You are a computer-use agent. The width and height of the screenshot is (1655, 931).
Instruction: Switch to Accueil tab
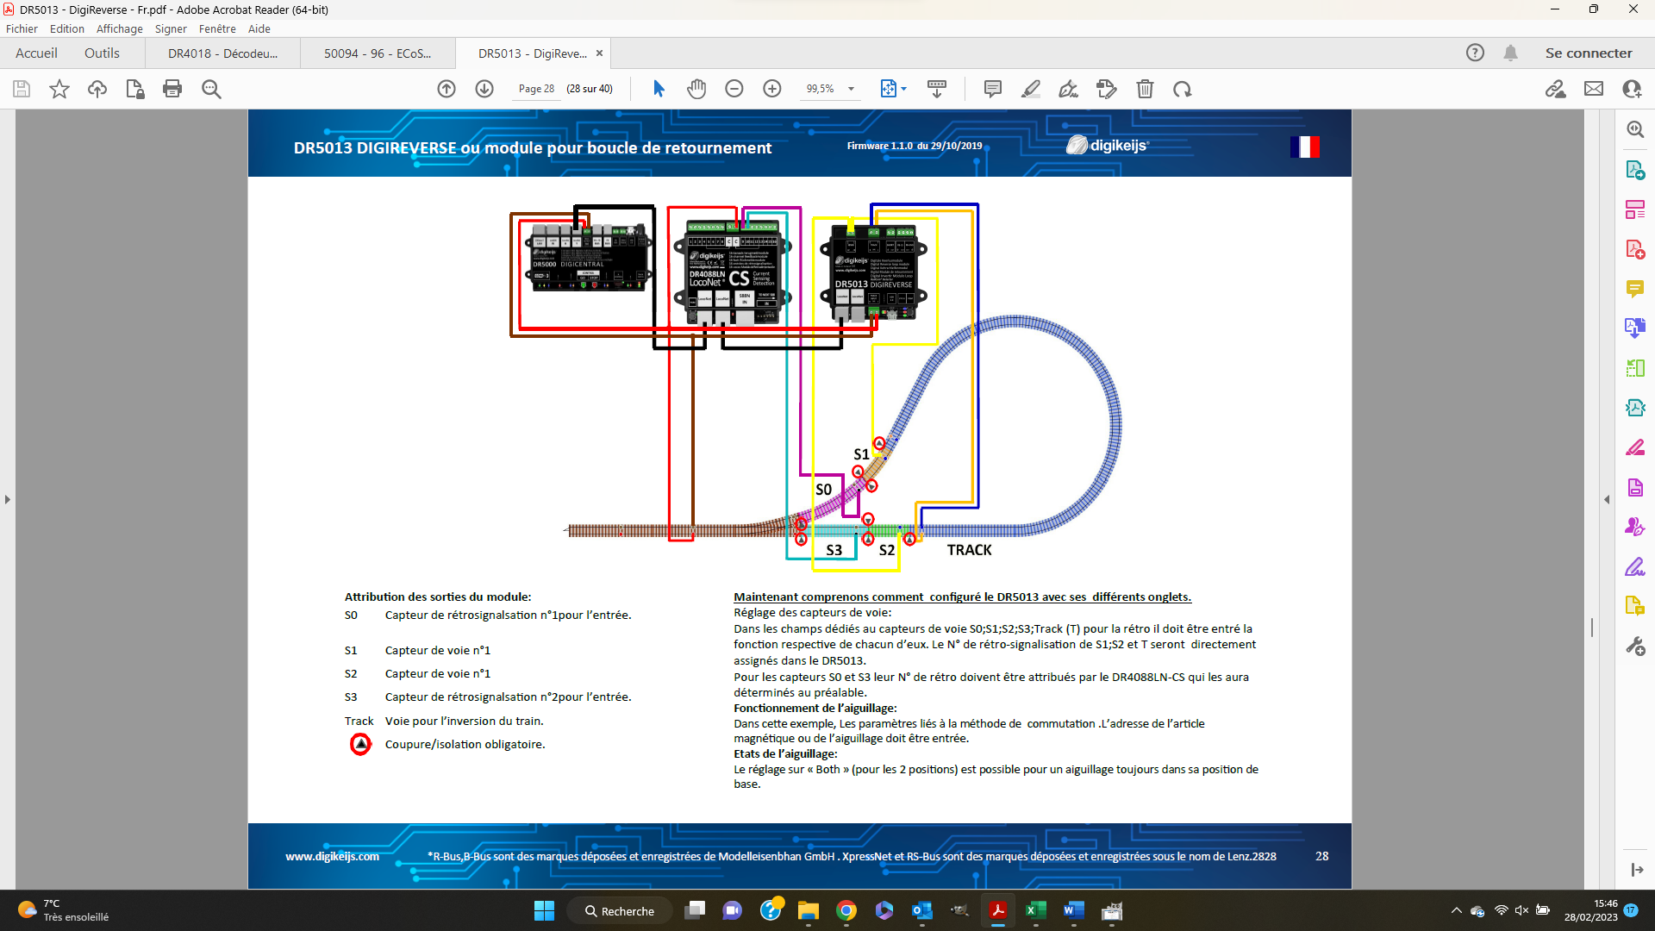click(x=36, y=53)
